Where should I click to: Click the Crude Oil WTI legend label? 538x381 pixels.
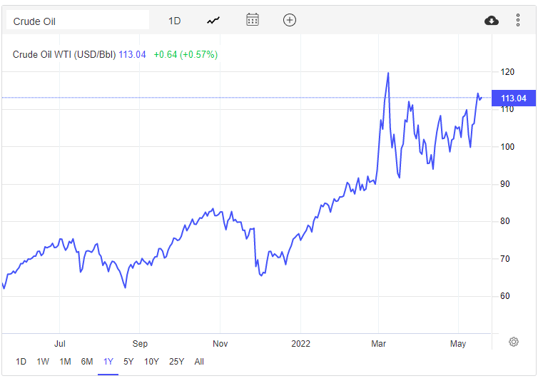click(64, 54)
